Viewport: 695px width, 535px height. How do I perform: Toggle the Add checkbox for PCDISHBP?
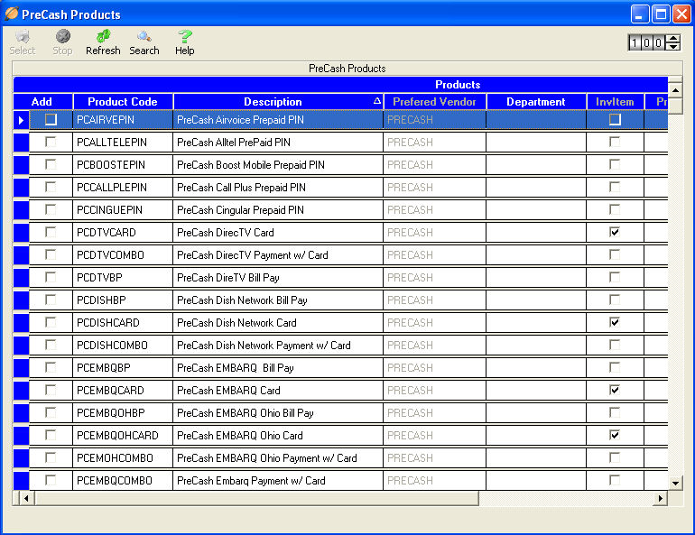coord(51,300)
